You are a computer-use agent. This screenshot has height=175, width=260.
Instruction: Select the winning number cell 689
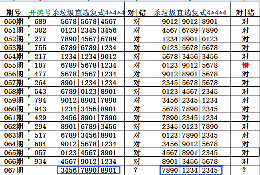point(40,21)
